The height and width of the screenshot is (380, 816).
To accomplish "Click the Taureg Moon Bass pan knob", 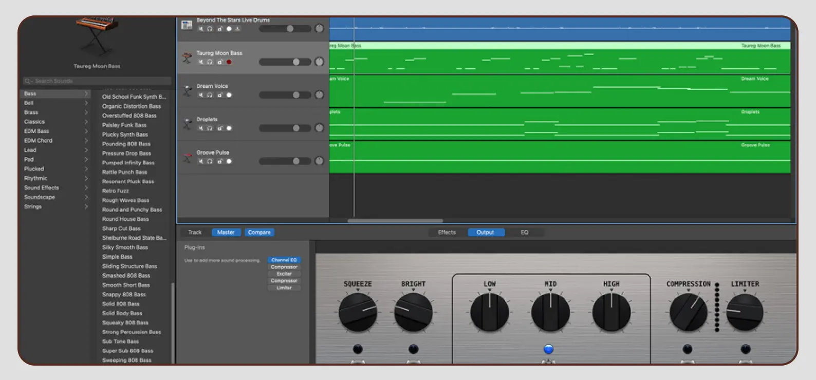I will [319, 62].
